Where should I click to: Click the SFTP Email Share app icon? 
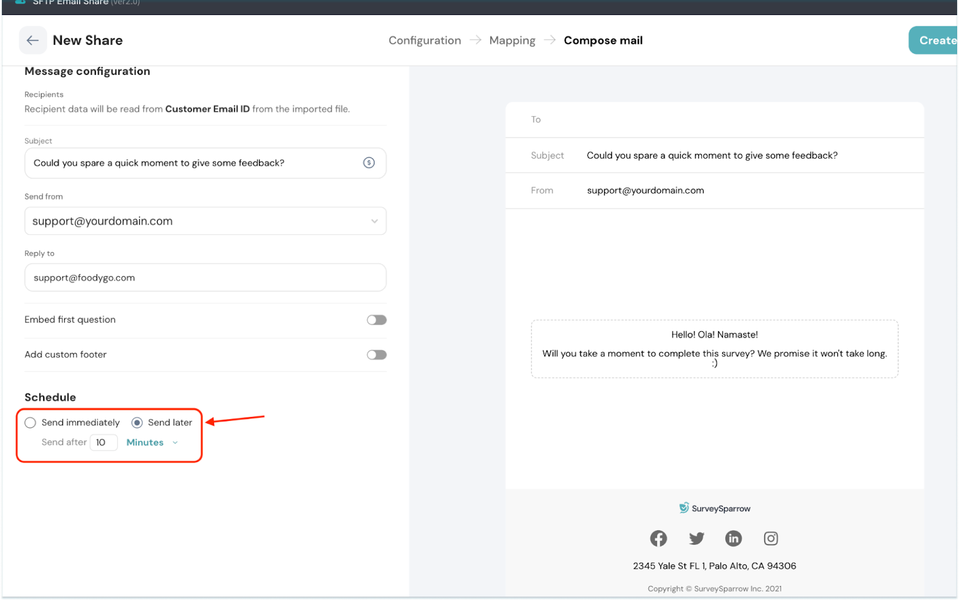(20, 2)
